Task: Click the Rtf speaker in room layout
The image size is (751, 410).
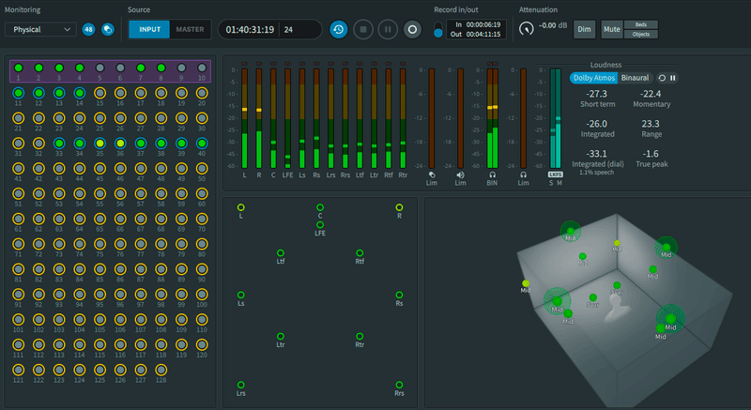Action: click(x=360, y=252)
